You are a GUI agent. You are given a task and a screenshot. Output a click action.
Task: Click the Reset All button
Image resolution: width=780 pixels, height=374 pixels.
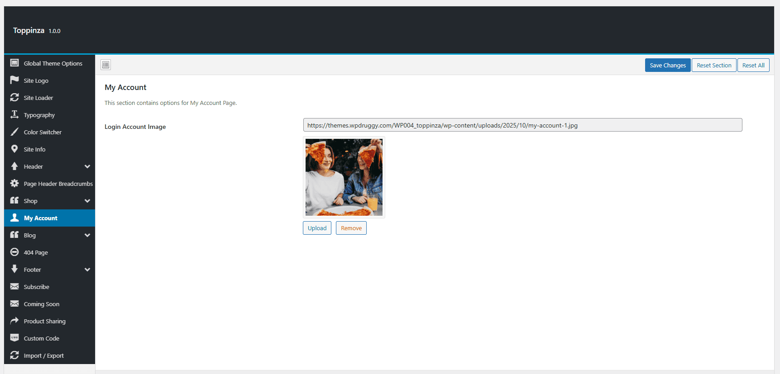tap(753, 65)
